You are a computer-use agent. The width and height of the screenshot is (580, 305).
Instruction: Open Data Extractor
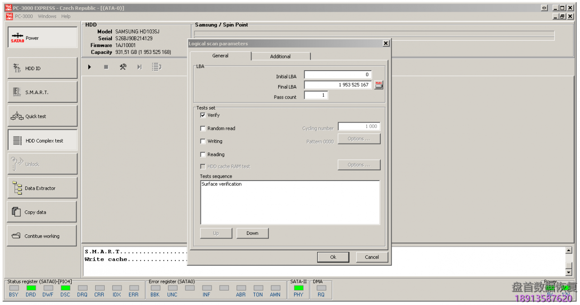(43, 188)
